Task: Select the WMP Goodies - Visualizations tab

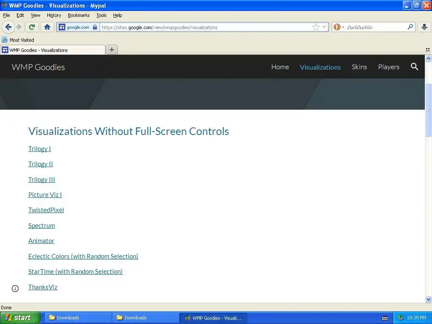Action: pyautogui.click(x=53, y=50)
